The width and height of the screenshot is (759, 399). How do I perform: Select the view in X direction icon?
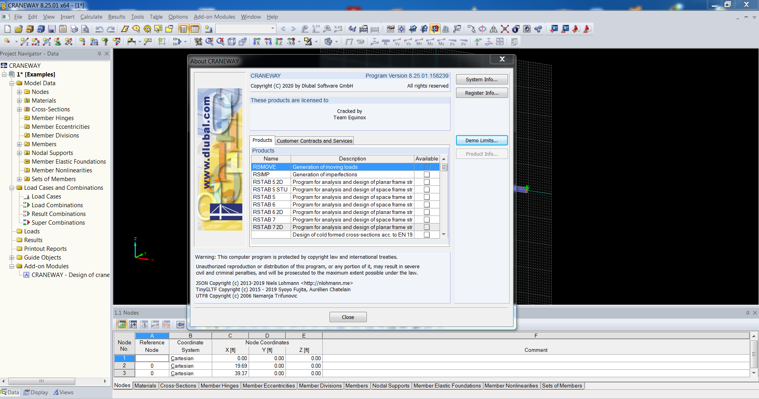tap(257, 42)
